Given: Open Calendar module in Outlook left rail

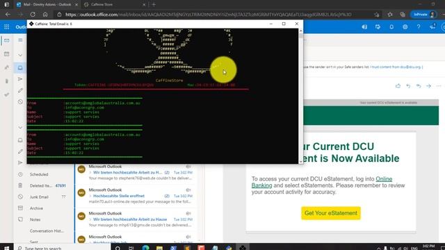Looking at the screenshot, I should (x=6, y=54).
